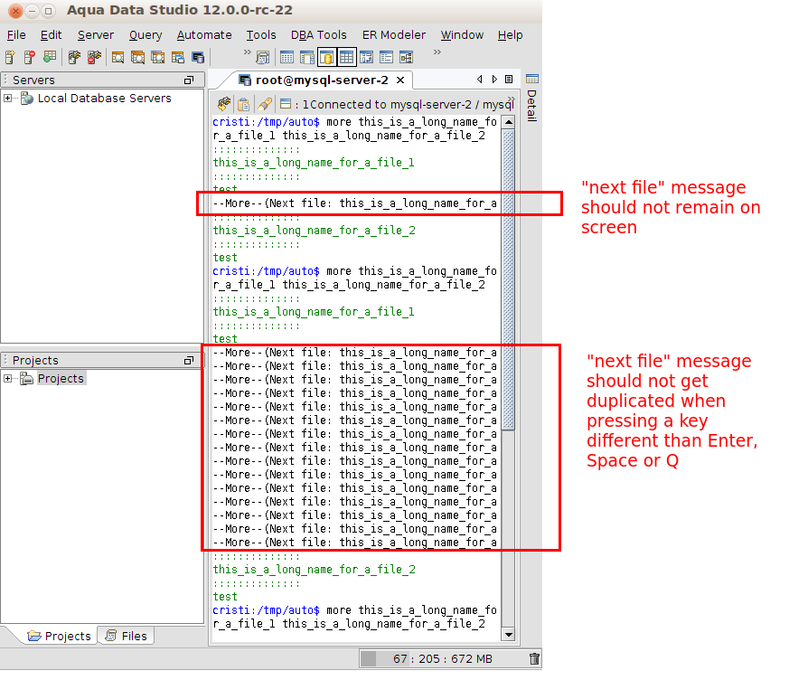Click the Connected to mysql-server-2 status text
Image resolution: width=789 pixels, height=680 pixels.
coord(413,104)
